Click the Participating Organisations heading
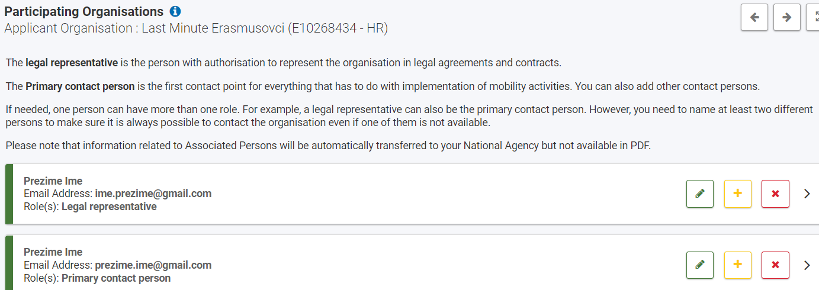Image resolution: width=819 pixels, height=290 pixels. (x=84, y=12)
